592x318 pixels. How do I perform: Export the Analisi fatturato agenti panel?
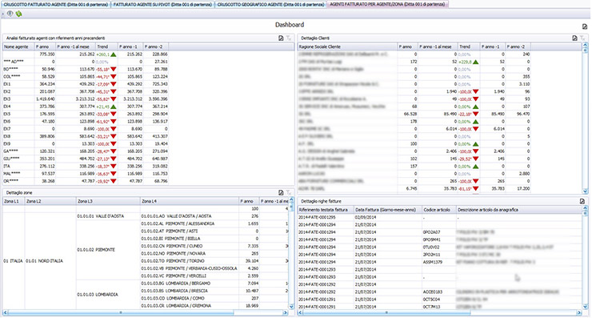(x=281, y=38)
